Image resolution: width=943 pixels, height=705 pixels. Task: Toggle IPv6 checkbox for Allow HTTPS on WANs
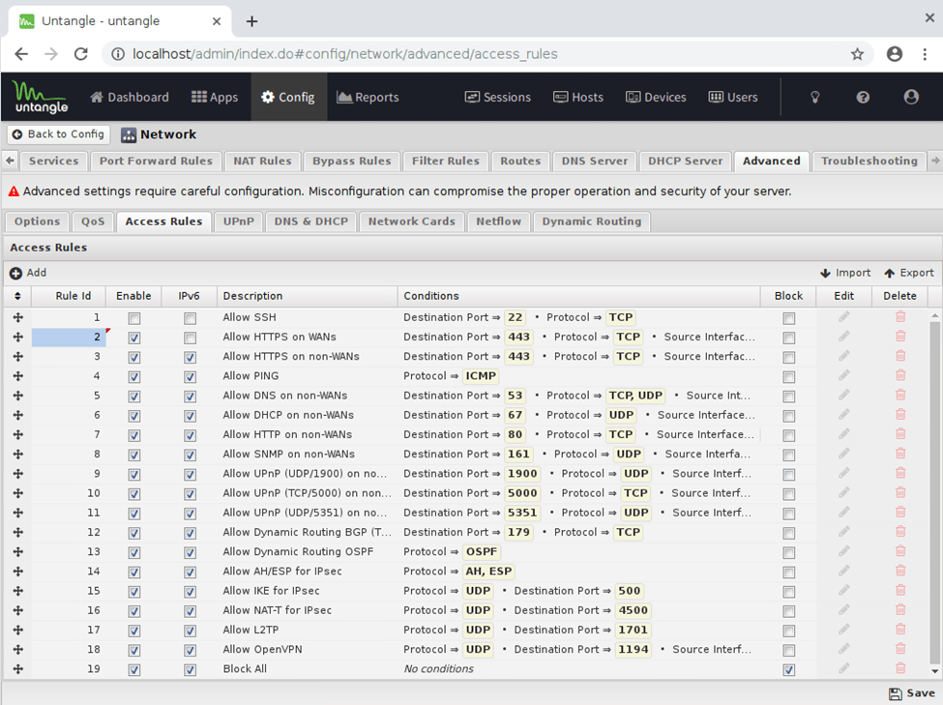point(190,338)
